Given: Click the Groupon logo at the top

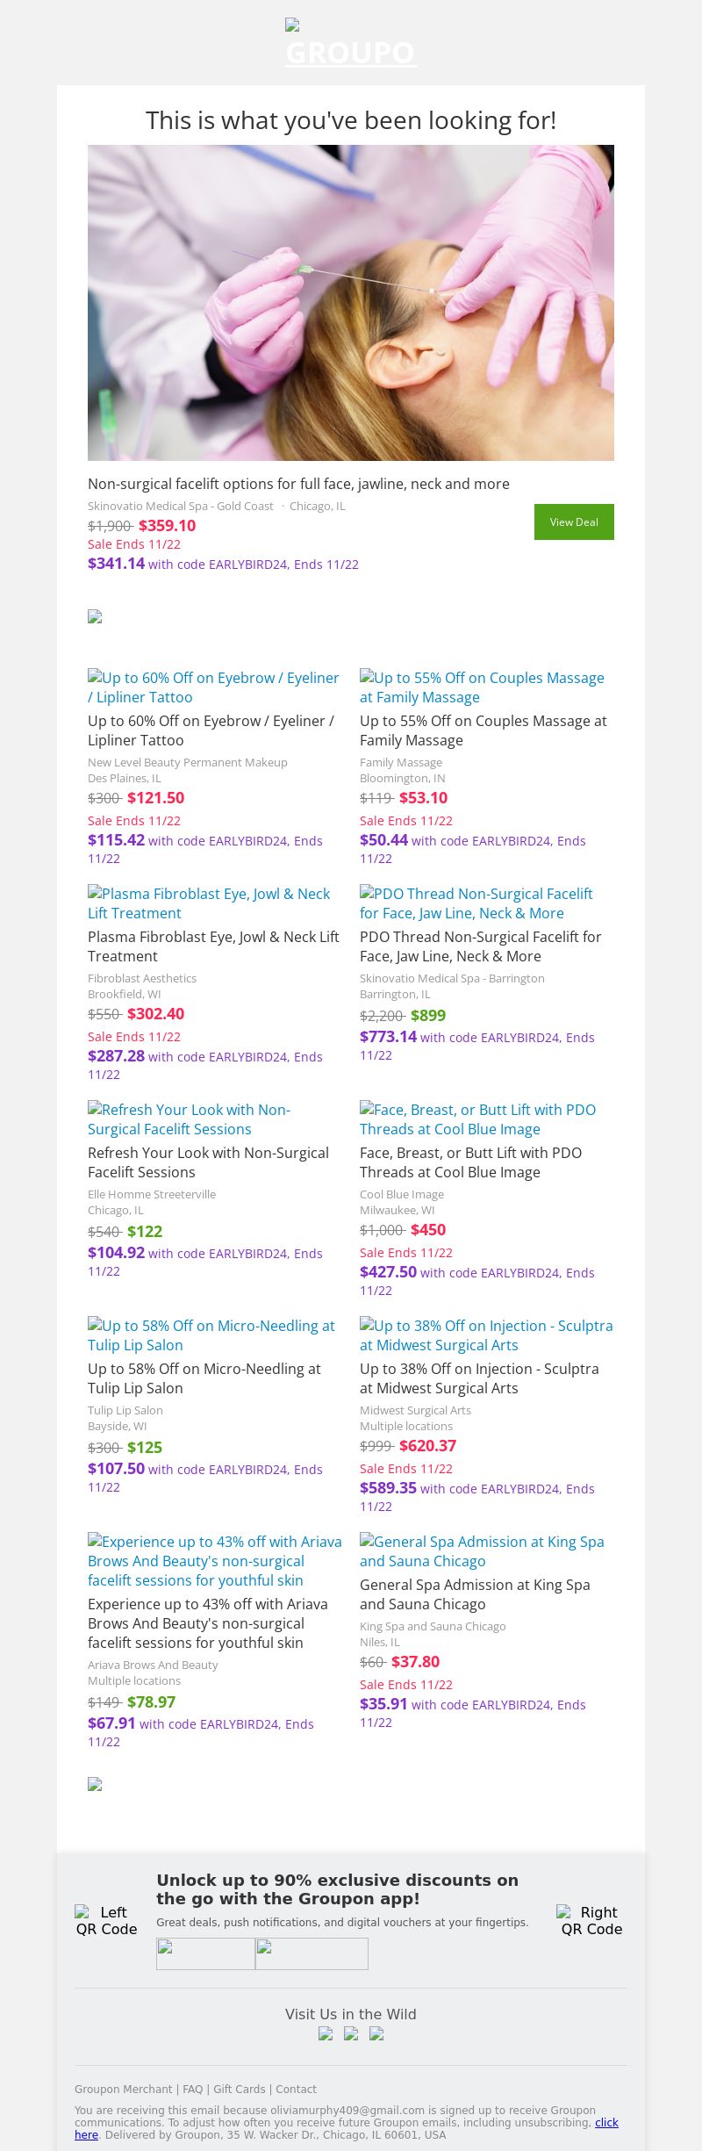Looking at the screenshot, I should coord(350,46).
